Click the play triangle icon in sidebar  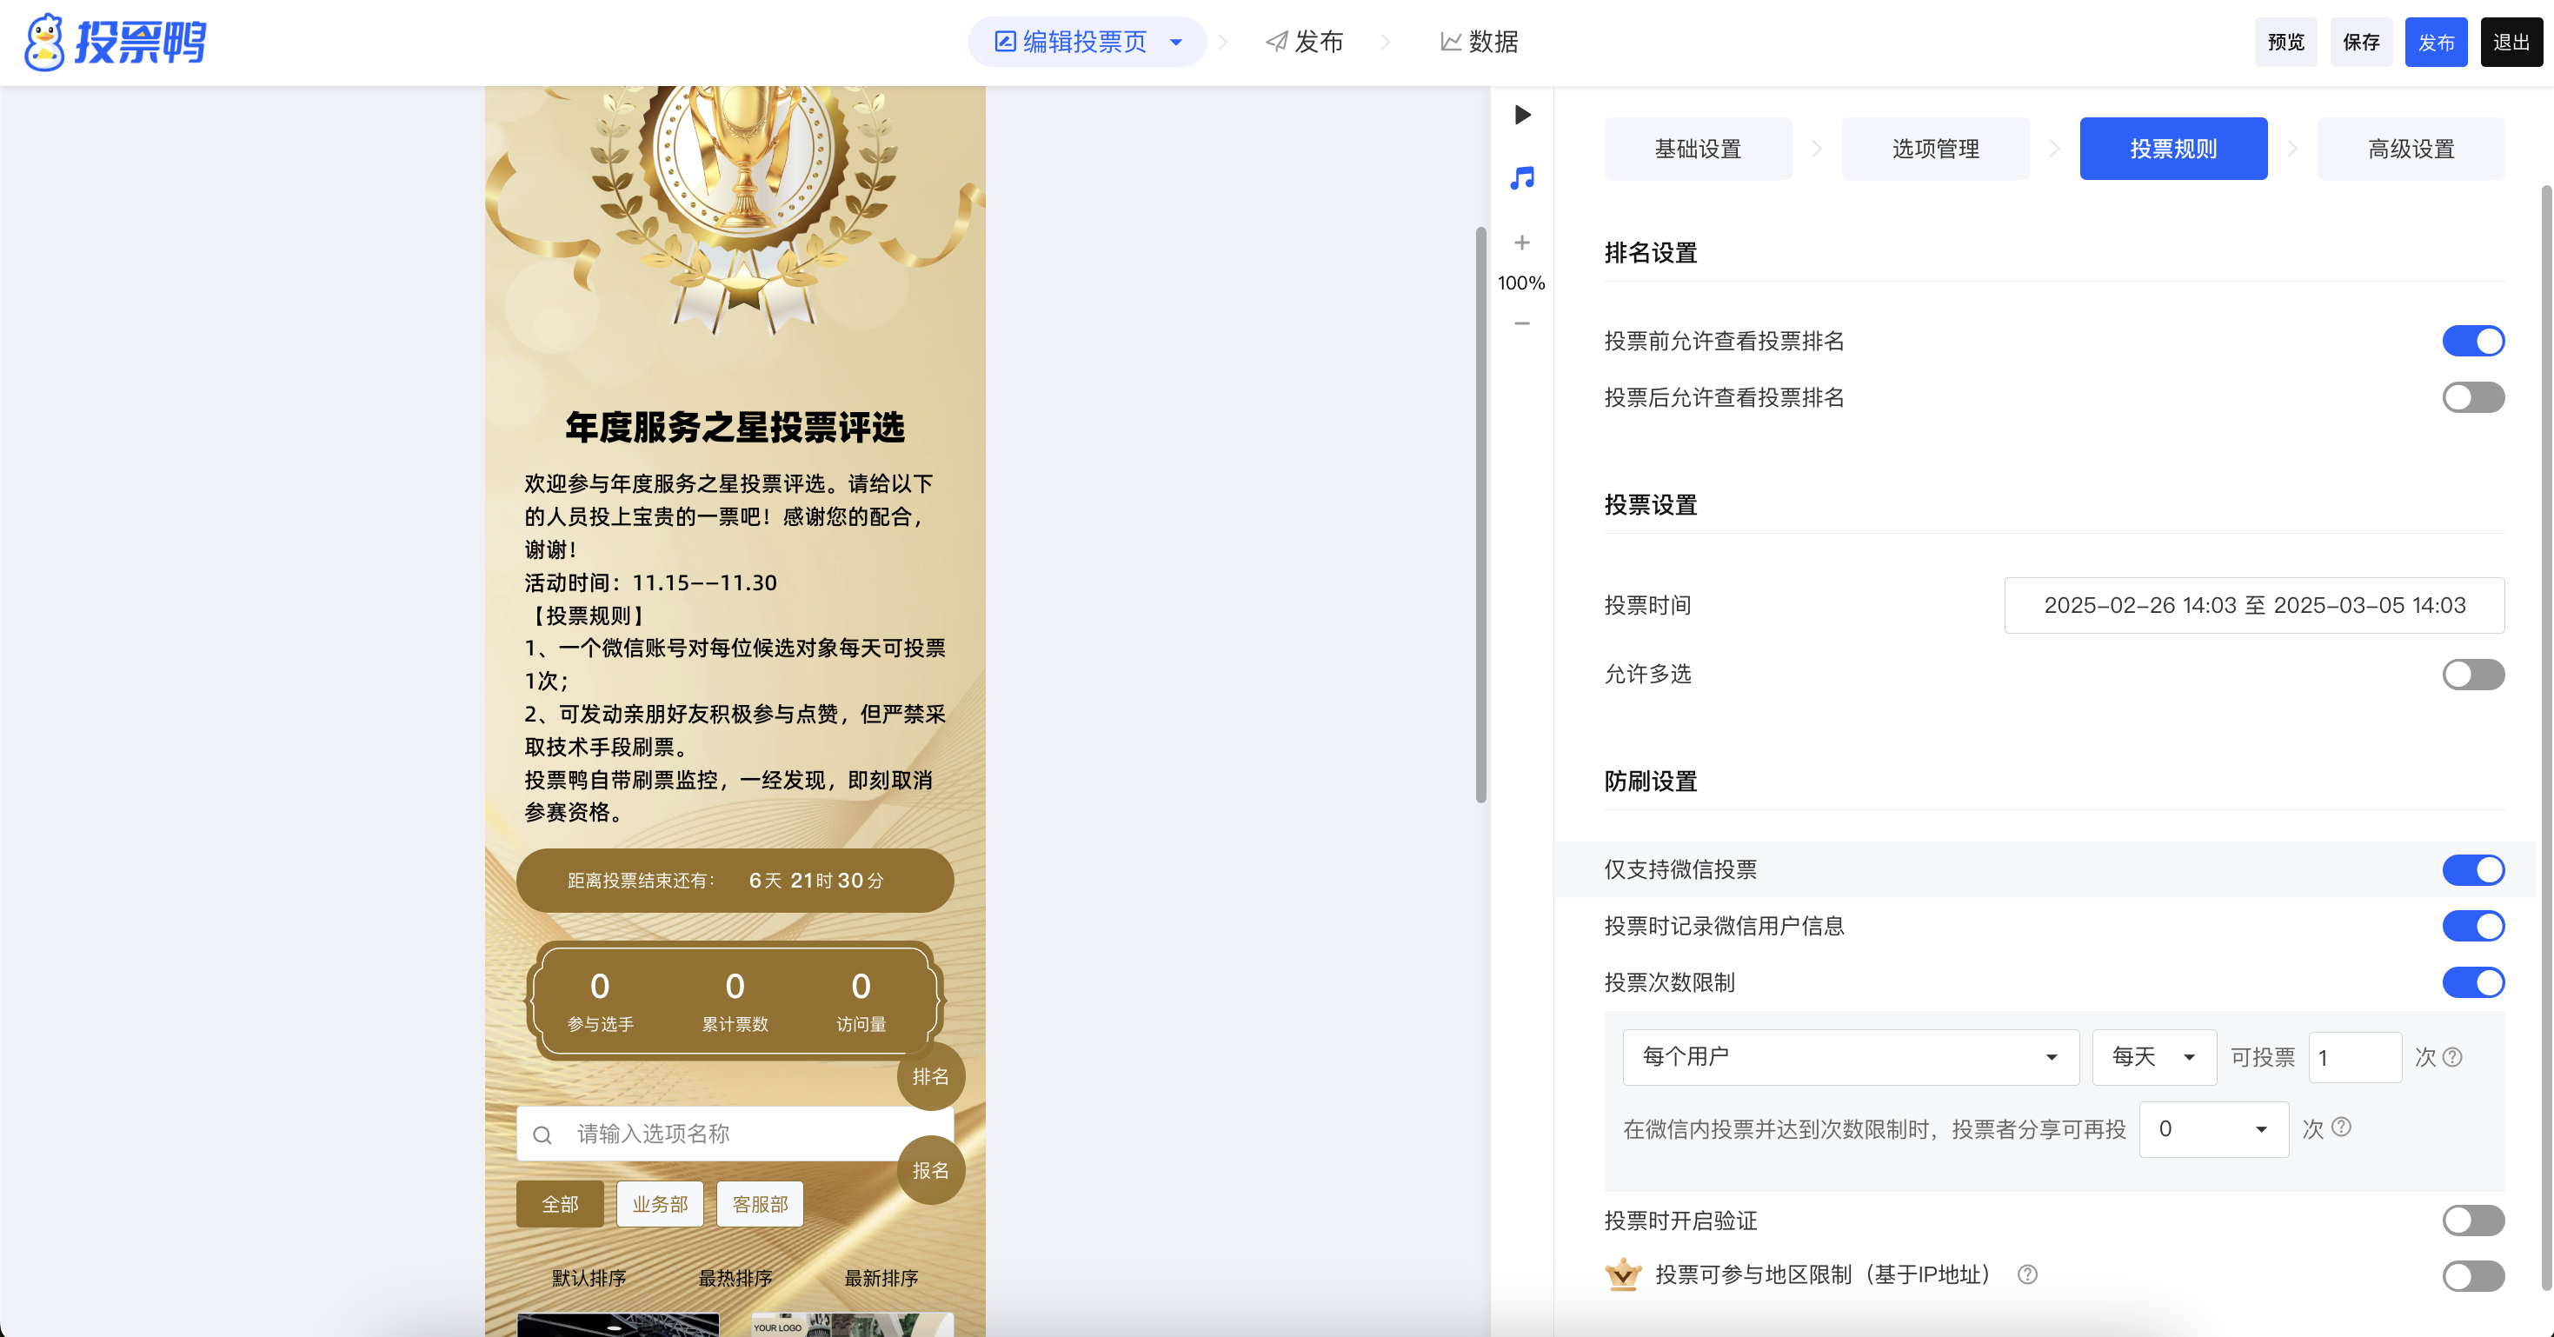[x=1522, y=115]
